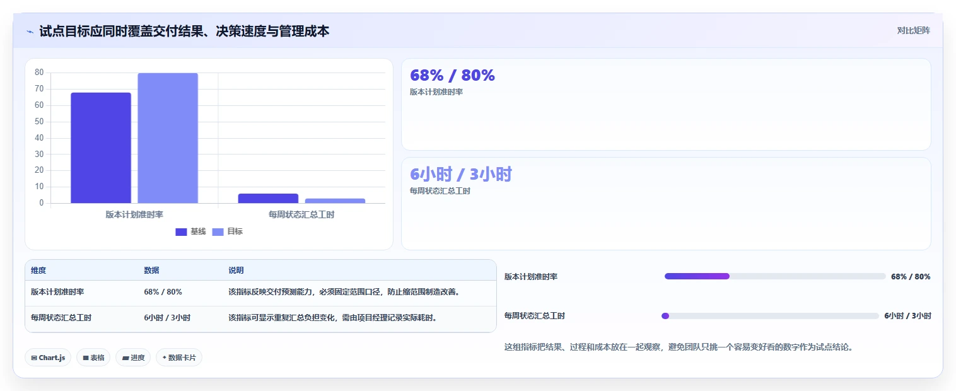The width and height of the screenshot is (956, 391).
Task: Click the 6小时 / 3小时 table cell
Action: pos(167,318)
